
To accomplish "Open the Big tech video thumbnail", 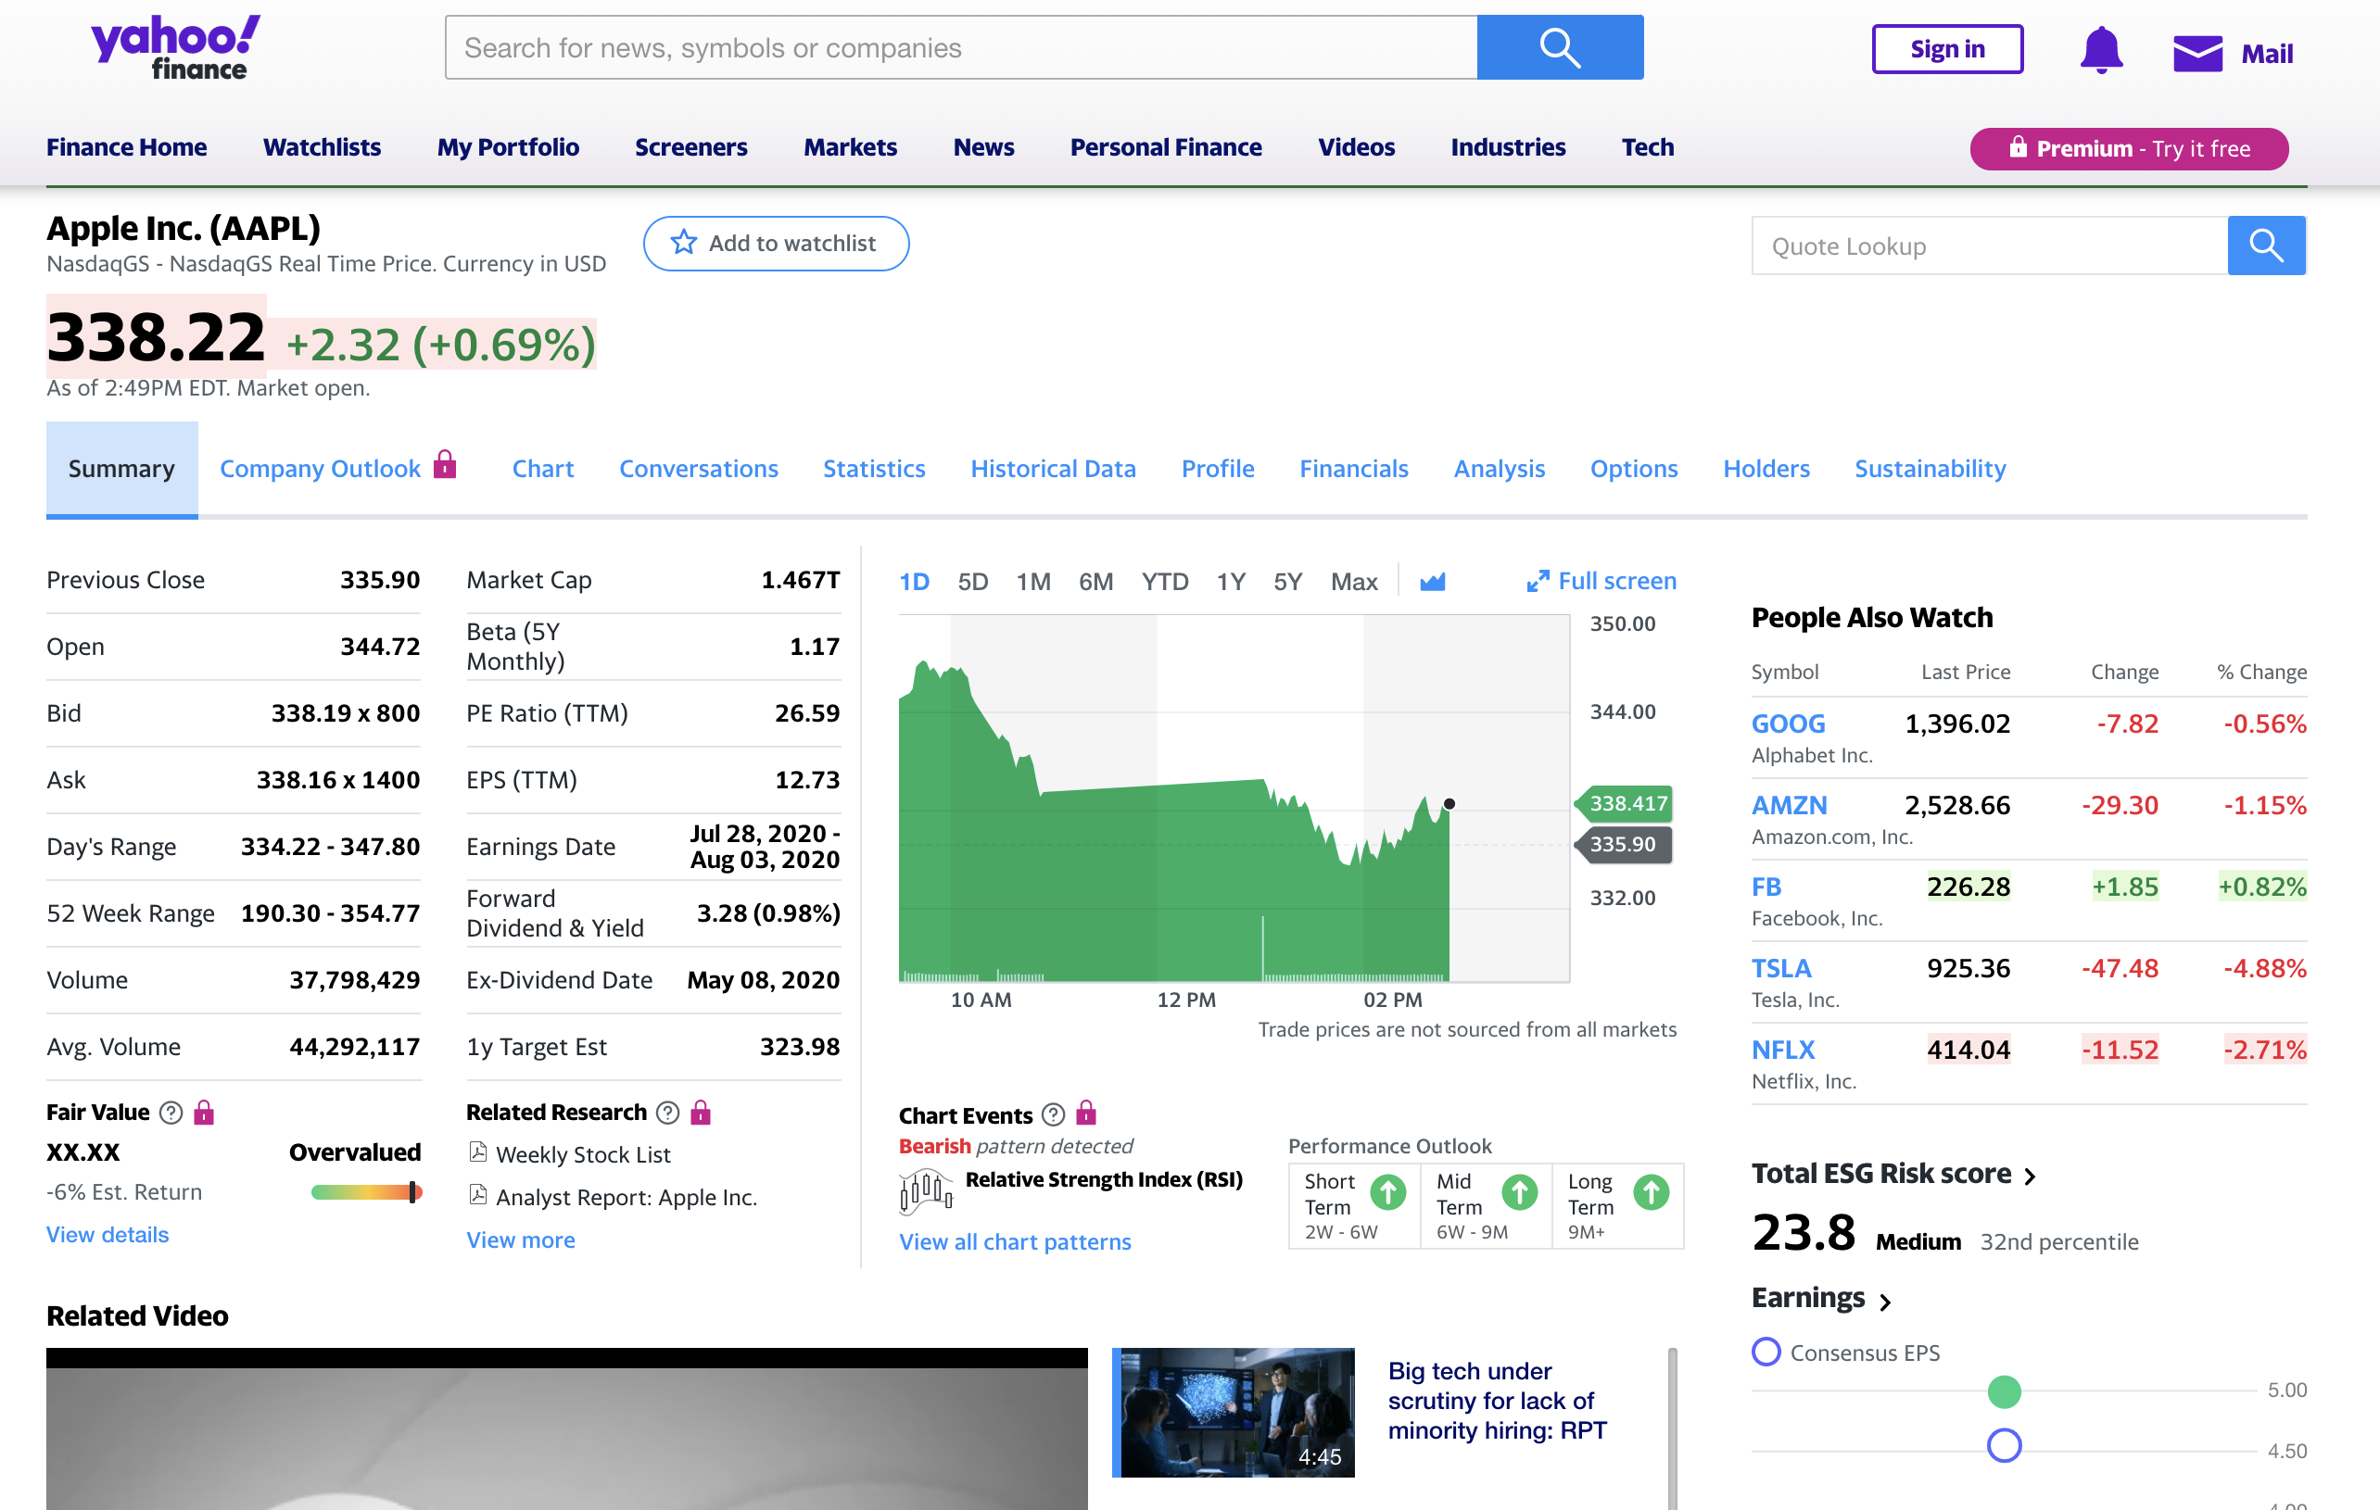I will (x=1233, y=1412).
